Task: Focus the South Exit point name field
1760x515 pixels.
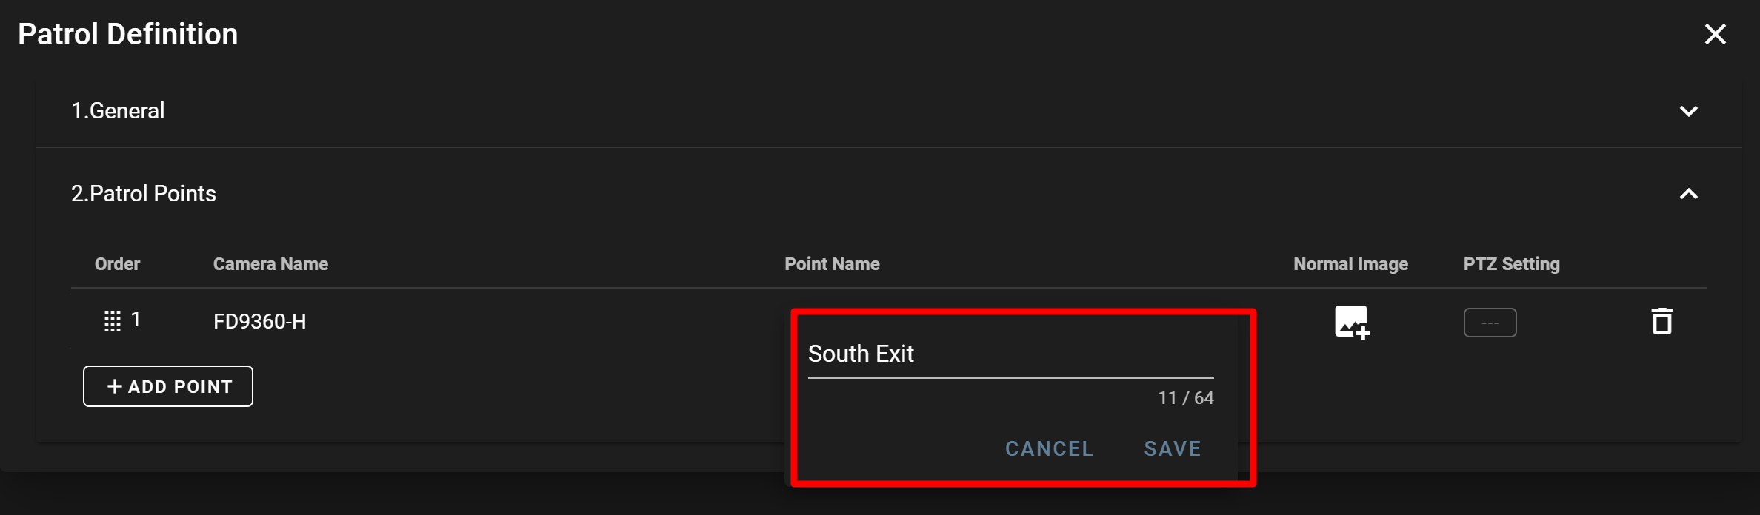Action: pyautogui.click(x=1010, y=354)
